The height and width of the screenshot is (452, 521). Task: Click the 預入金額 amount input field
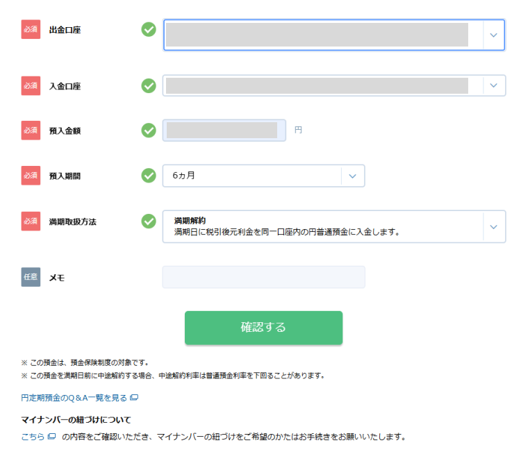coord(222,130)
